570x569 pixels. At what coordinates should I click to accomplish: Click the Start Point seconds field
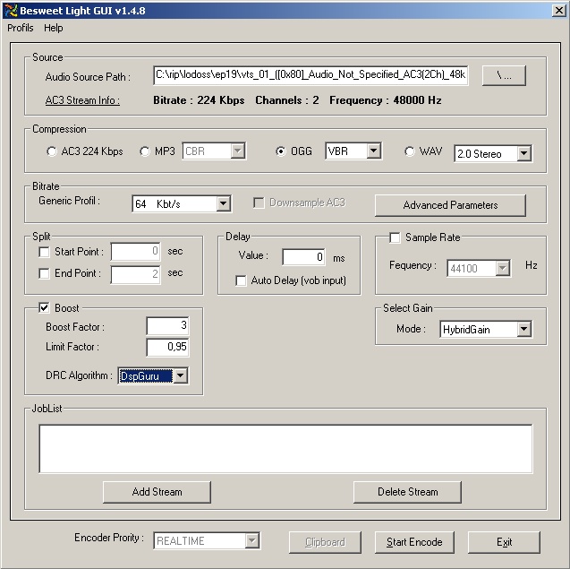[x=136, y=252]
